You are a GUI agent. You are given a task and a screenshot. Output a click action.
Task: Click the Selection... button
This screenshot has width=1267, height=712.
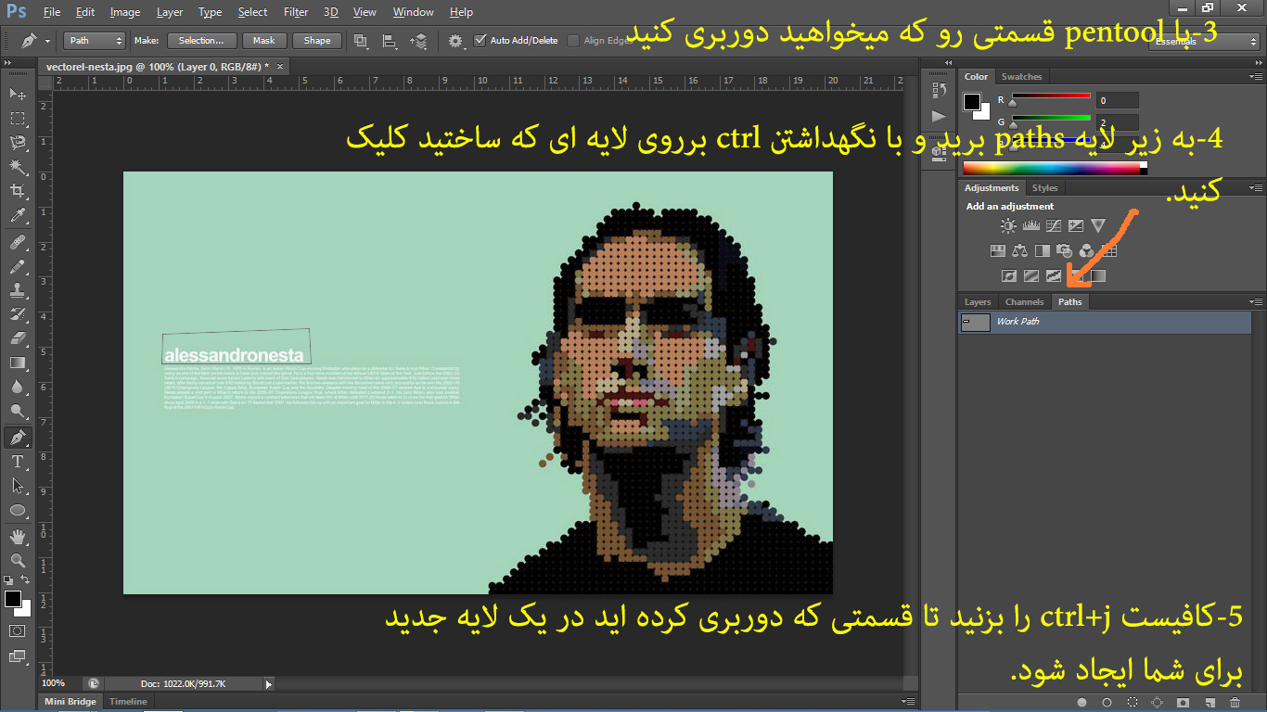pyautogui.click(x=201, y=41)
